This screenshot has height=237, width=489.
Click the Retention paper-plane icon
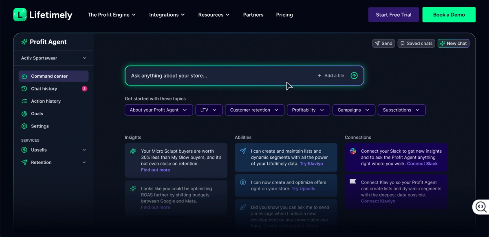click(x=24, y=162)
